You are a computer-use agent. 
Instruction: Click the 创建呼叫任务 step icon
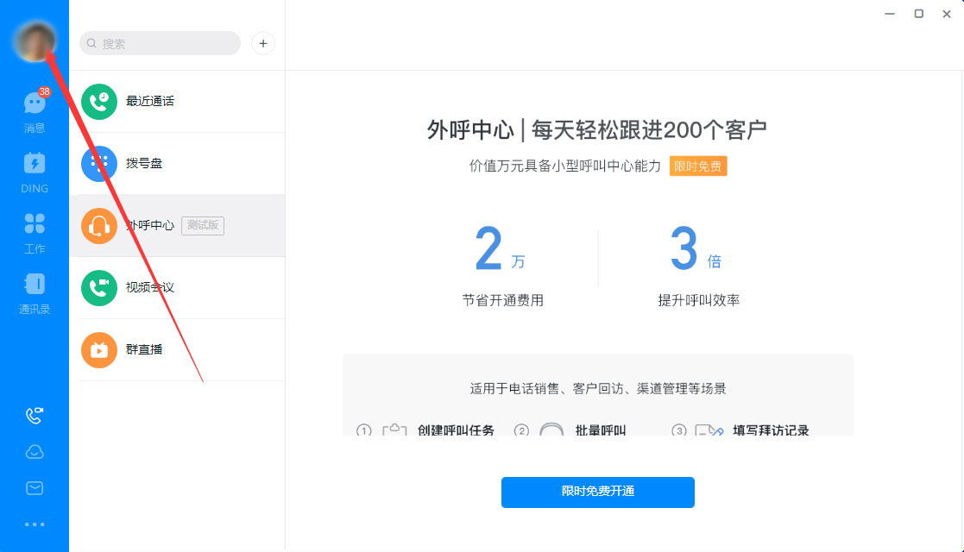(394, 427)
